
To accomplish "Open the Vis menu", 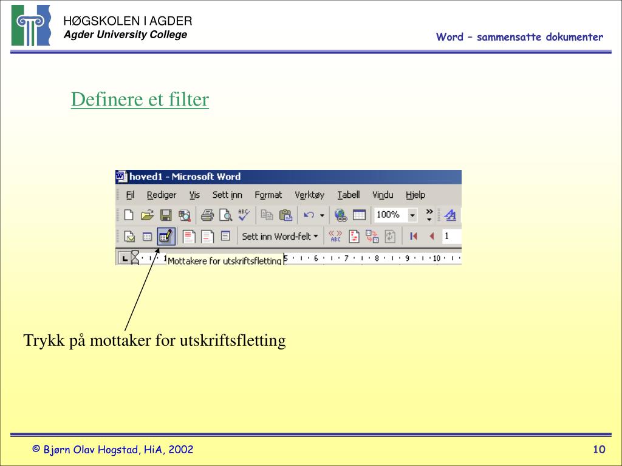I will pyautogui.click(x=194, y=195).
